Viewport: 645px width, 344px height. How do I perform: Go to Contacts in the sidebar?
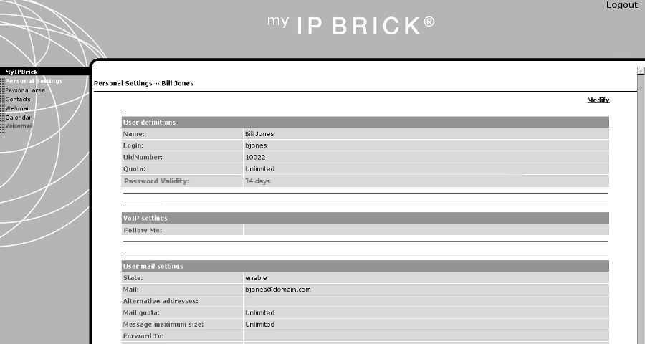click(18, 99)
